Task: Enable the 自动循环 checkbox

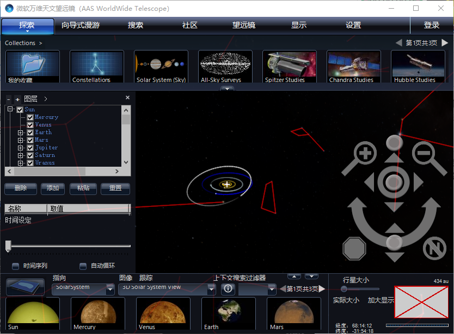Action: tap(83, 266)
